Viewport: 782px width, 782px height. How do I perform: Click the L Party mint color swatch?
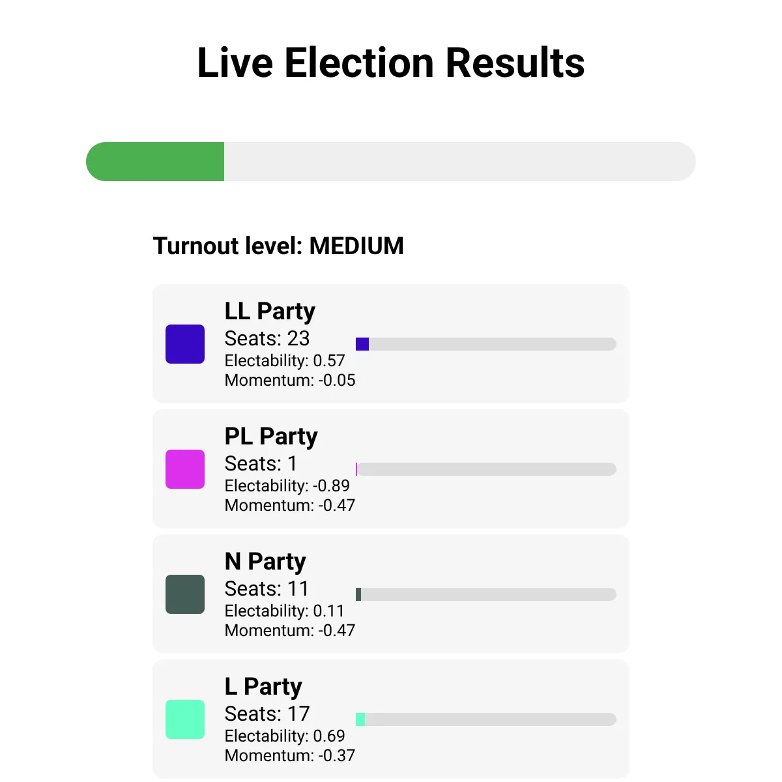coord(185,719)
